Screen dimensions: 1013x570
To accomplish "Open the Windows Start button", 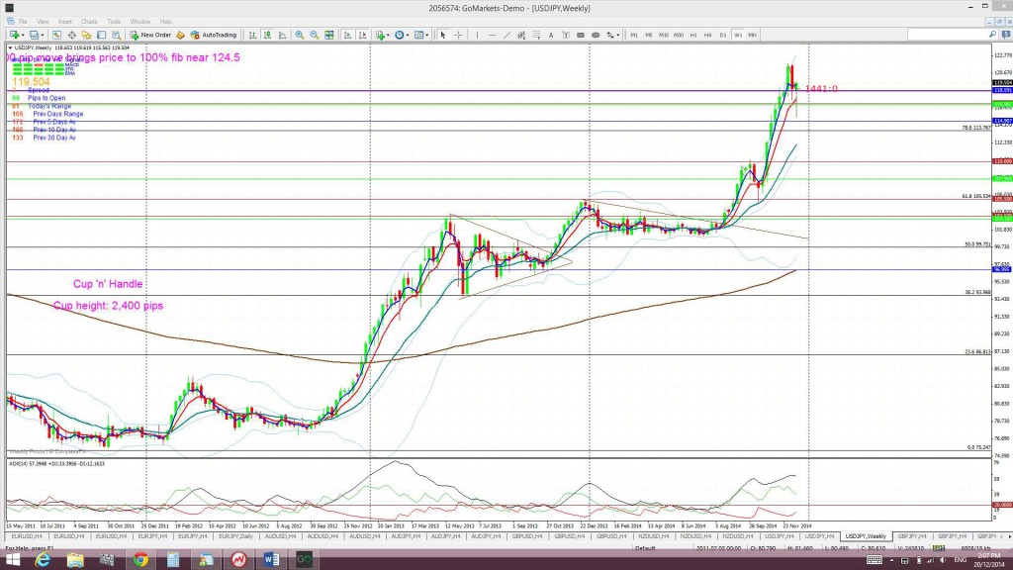I will [x=13, y=560].
